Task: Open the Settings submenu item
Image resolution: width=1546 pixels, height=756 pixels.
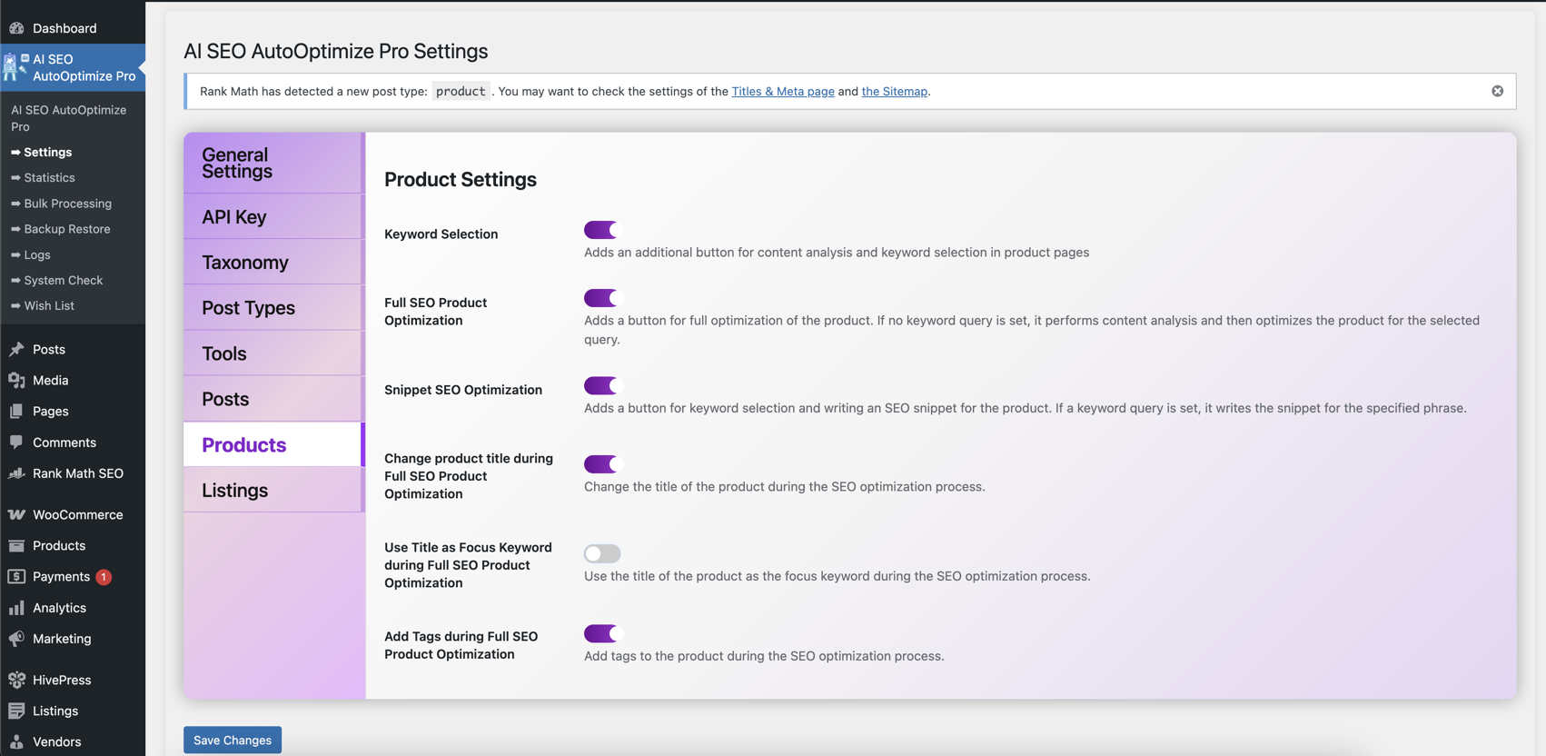Action: pyautogui.click(x=47, y=152)
